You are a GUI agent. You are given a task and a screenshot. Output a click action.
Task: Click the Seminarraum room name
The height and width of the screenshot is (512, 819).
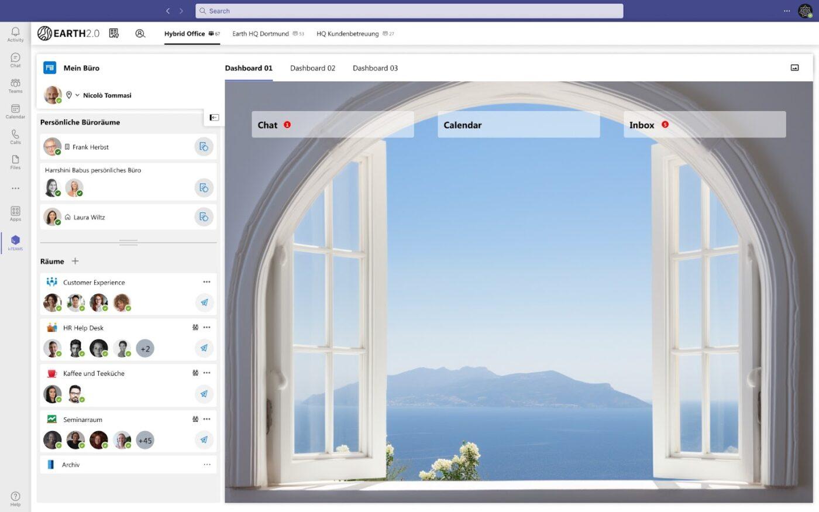click(x=82, y=420)
